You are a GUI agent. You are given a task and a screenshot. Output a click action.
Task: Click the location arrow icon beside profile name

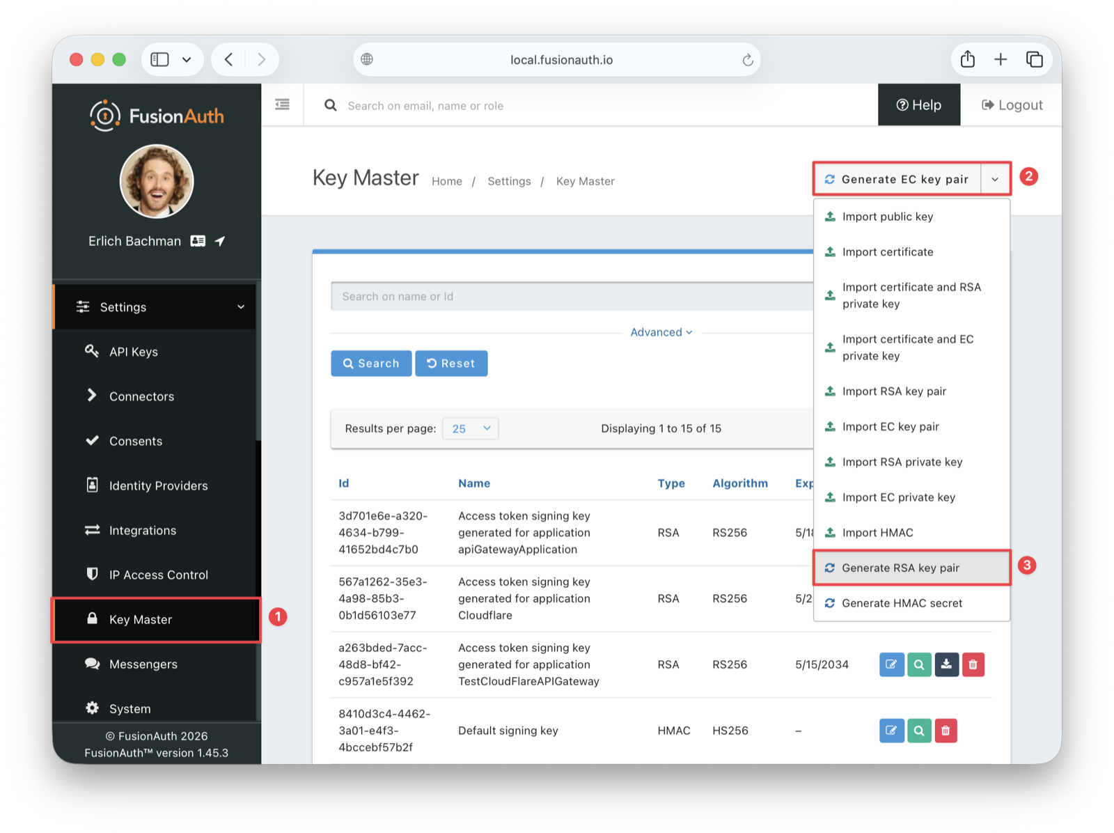[219, 240]
